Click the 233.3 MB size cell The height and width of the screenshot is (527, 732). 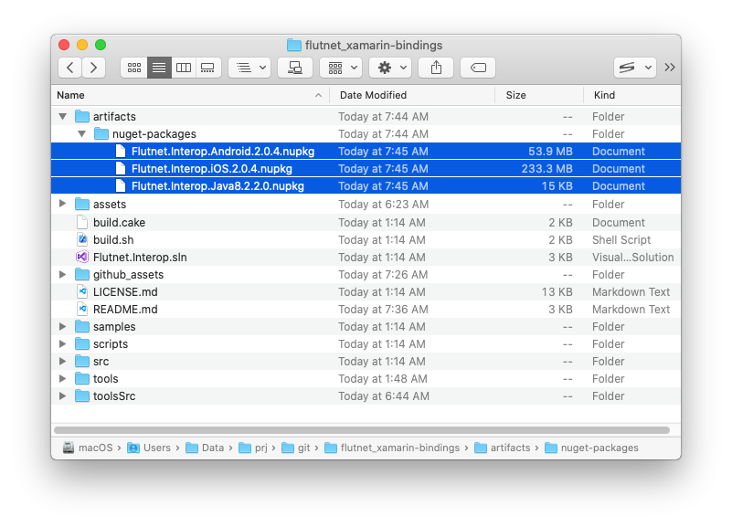point(546,168)
